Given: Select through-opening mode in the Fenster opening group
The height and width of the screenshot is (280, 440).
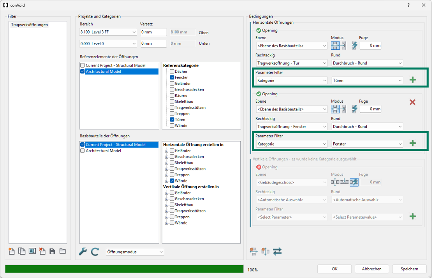Looking at the screenshot, I should [x=335, y=109].
